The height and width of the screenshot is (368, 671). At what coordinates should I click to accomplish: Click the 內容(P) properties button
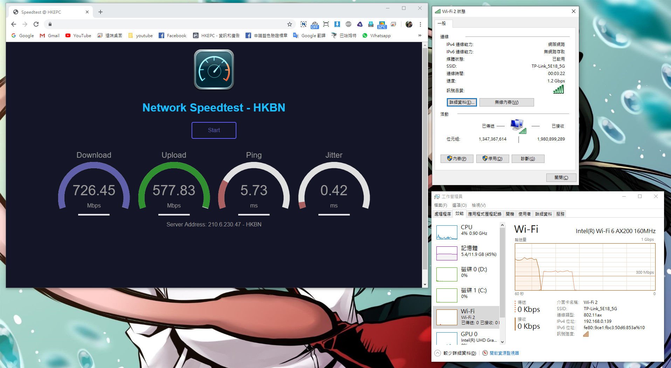[x=457, y=159]
